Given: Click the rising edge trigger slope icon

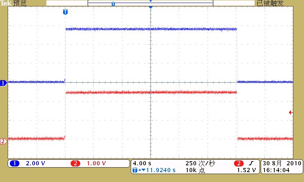Looking at the screenshot, I should [250, 163].
